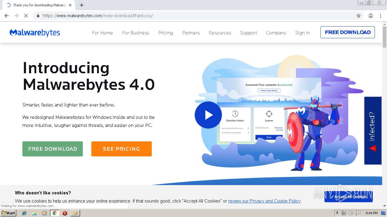Open the Chrome profile avatar

[x=370, y=16]
